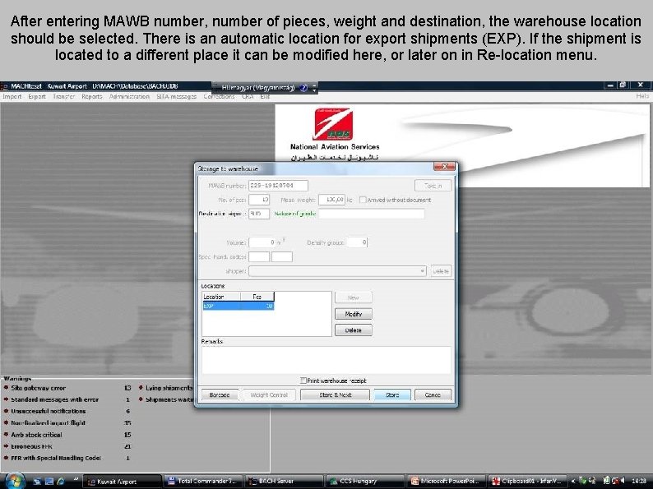Click the volume tray icon
This screenshot has width=653, height=489.
[623, 481]
